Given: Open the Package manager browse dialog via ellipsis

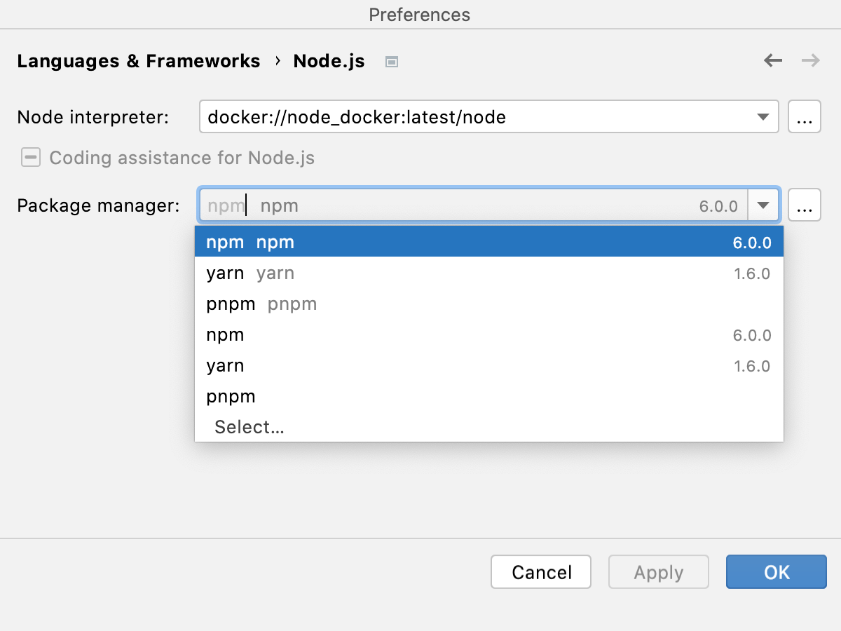Looking at the screenshot, I should (805, 205).
